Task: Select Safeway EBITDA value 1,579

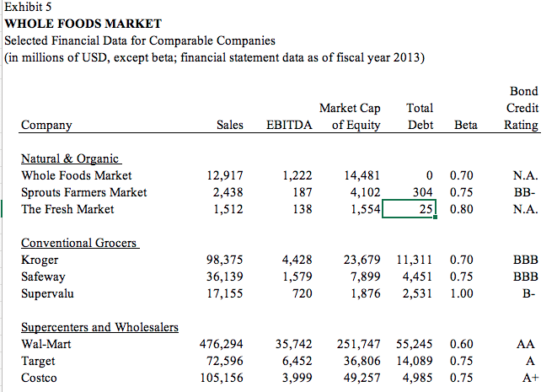Action: (x=297, y=277)
